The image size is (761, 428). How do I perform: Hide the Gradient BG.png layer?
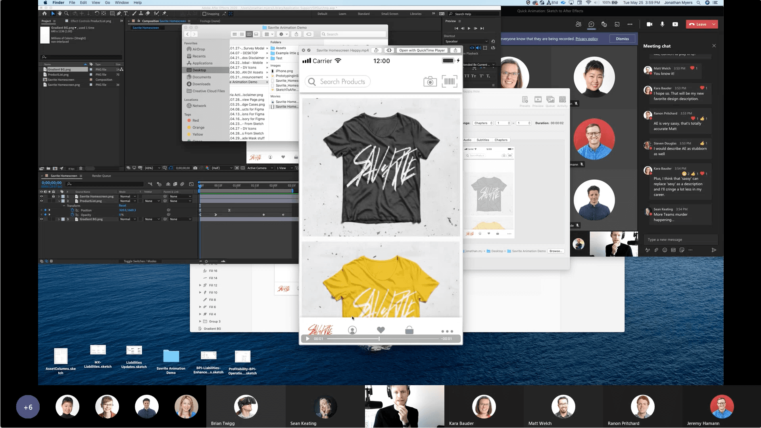(41, 219)
